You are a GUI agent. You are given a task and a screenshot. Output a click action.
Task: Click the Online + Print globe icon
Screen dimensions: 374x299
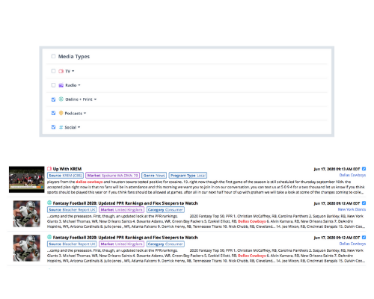(x=61, y=99)
